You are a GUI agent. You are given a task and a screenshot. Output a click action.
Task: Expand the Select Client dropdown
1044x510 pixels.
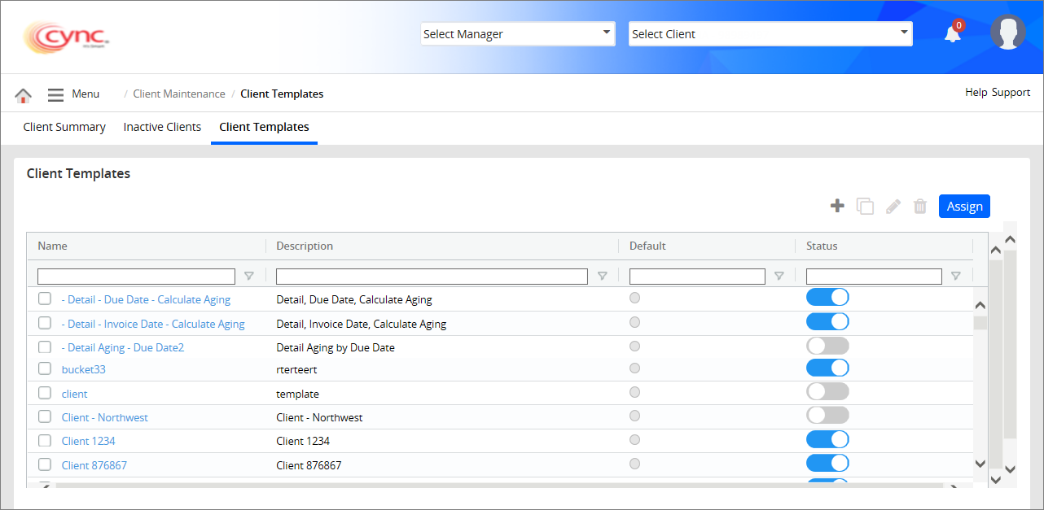tap(770, 34)
